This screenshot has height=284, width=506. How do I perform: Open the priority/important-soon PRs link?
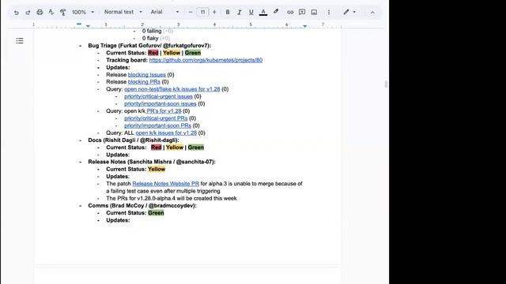point(157,125)
